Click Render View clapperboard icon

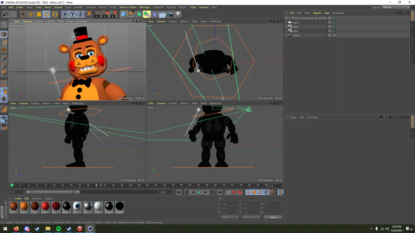[x=98, y=14]
